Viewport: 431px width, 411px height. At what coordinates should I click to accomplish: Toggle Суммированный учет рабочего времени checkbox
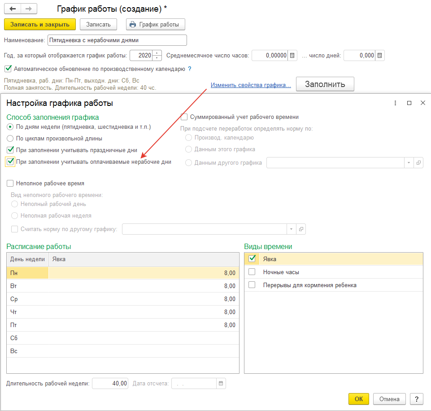(x=184, y=117)
